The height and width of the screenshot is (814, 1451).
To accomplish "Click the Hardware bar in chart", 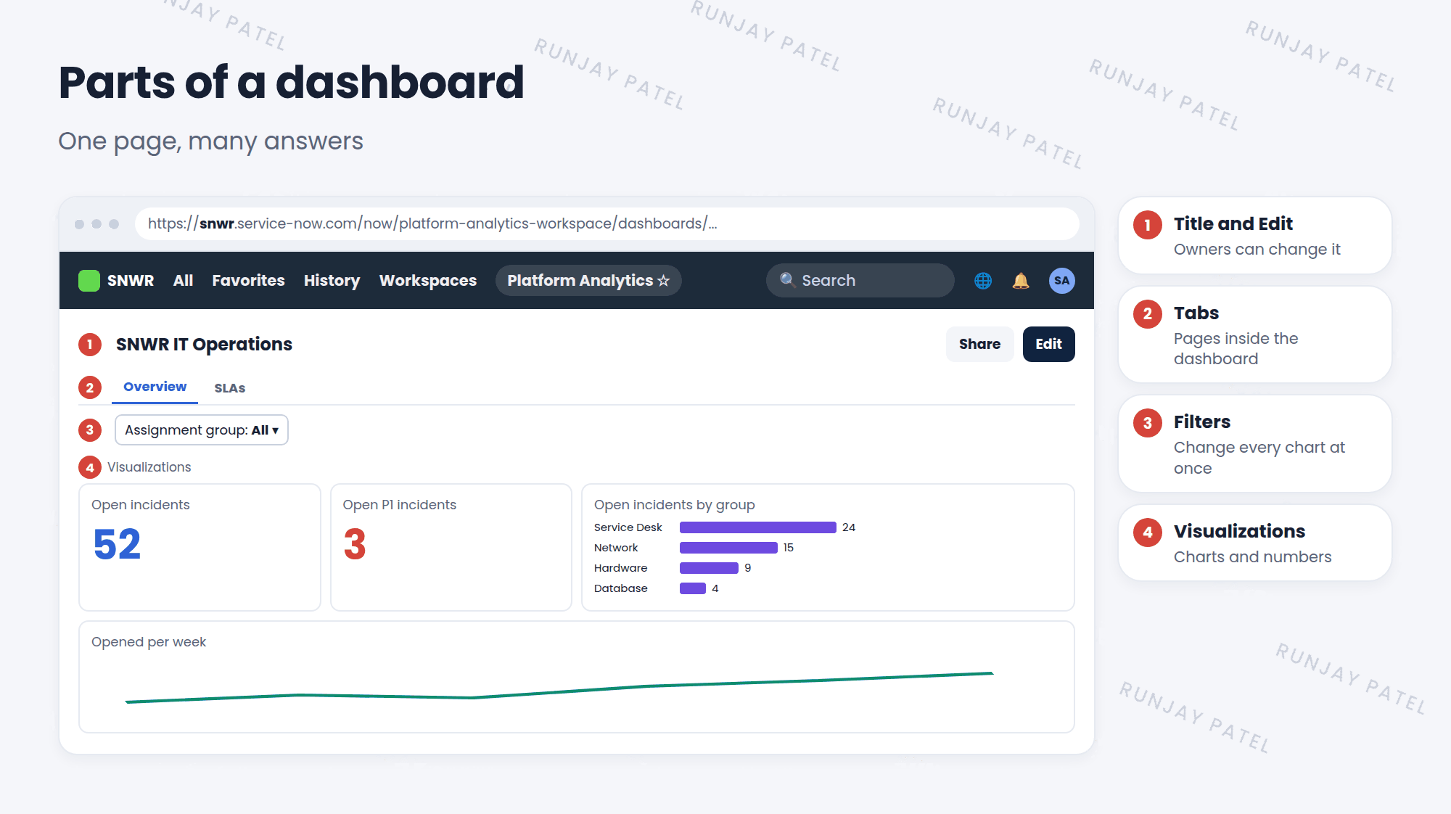I will (709, 568).
